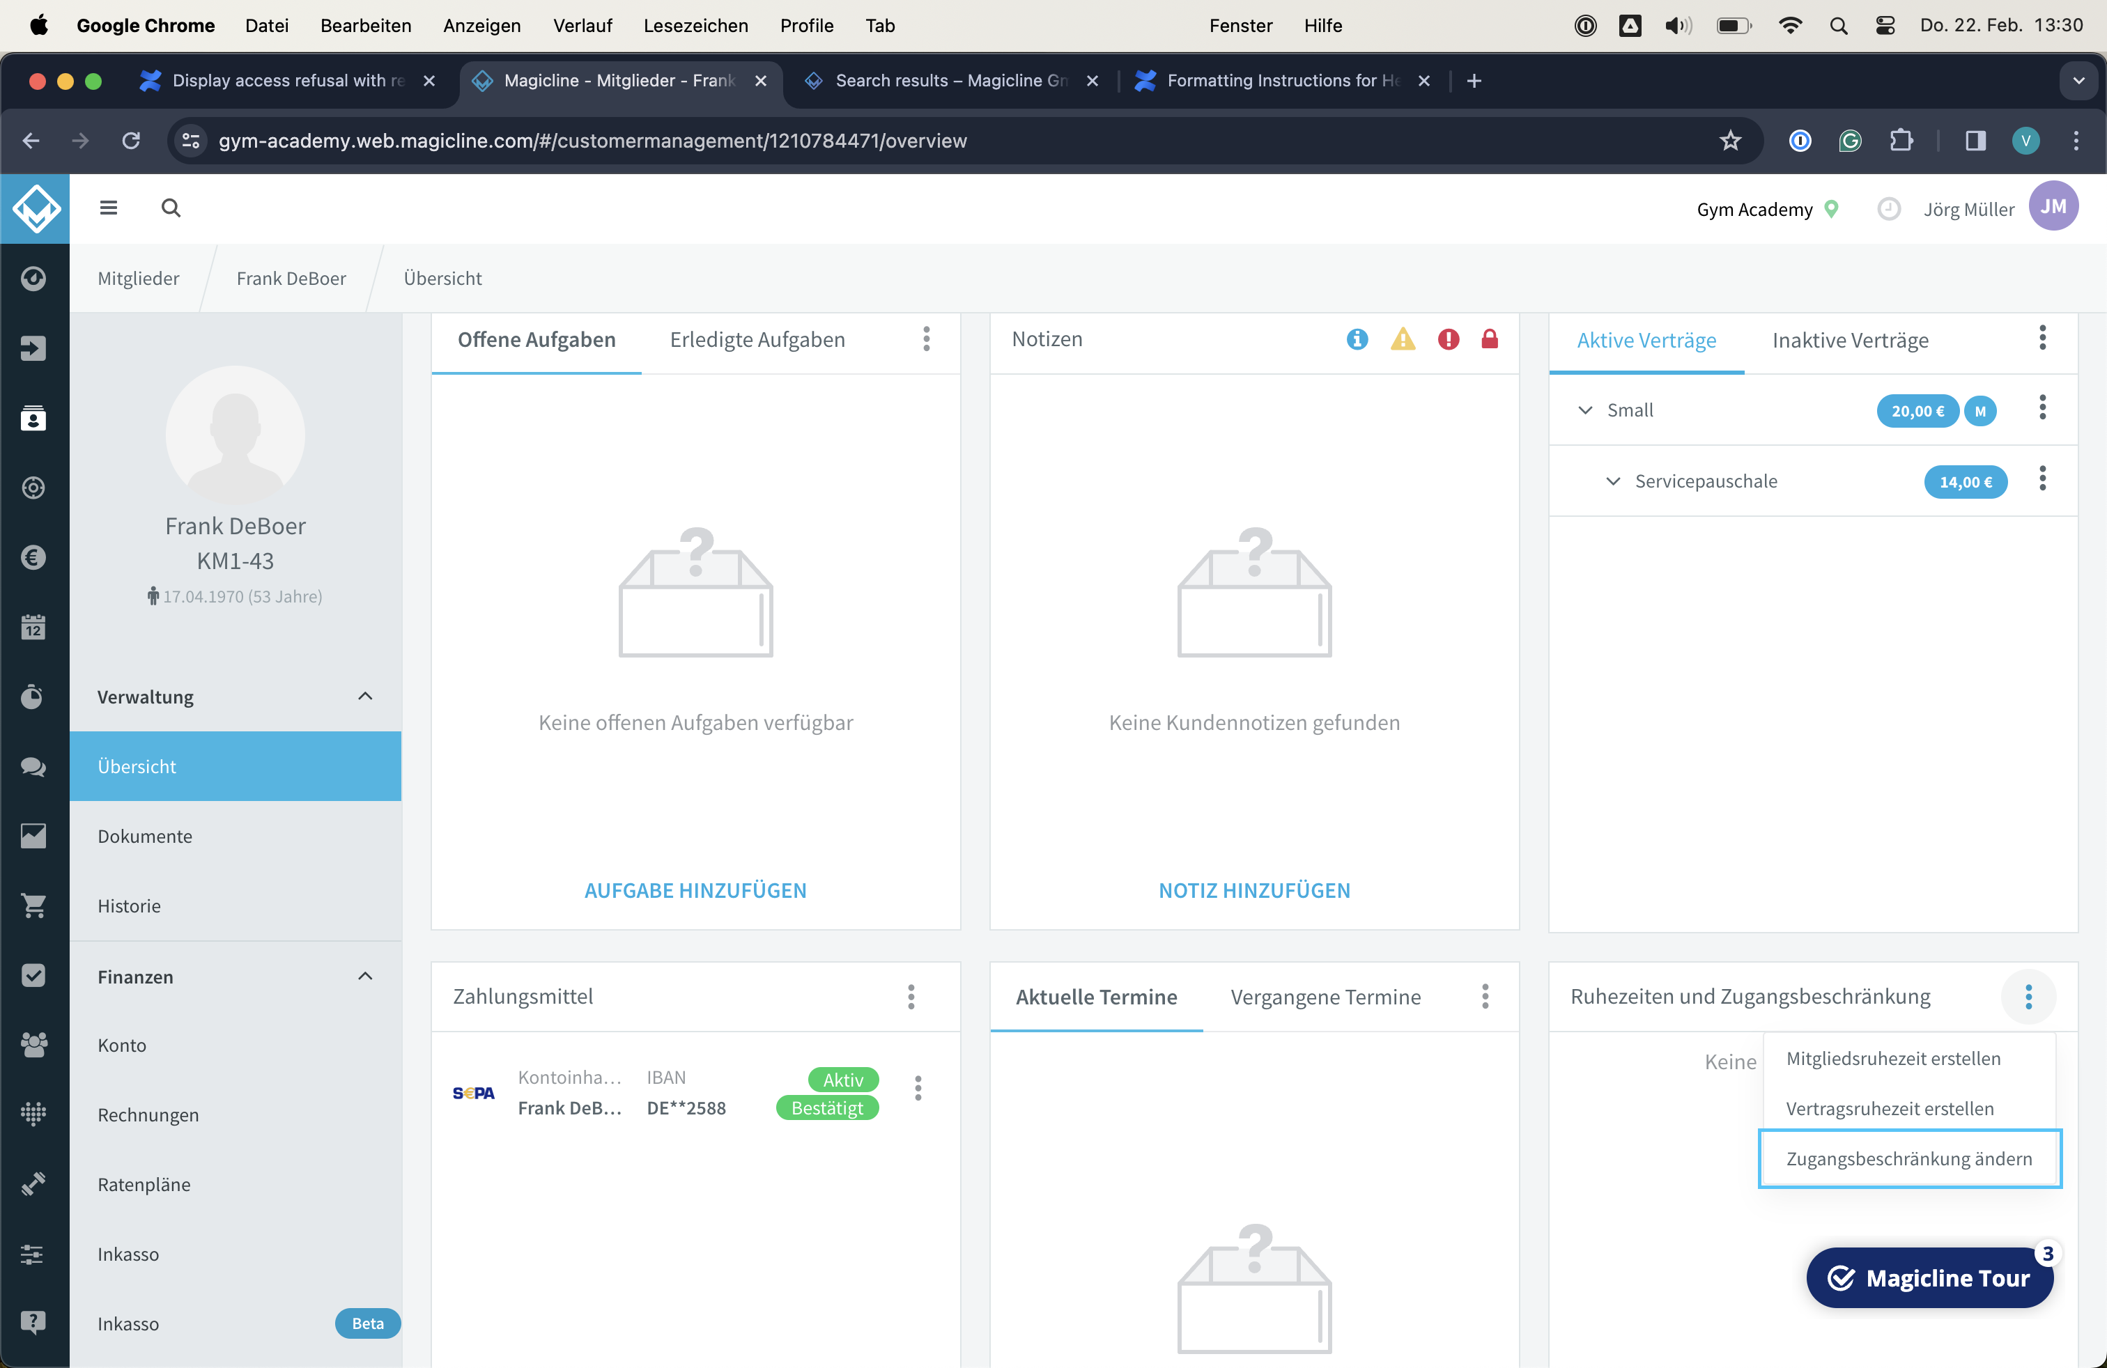
Task: Expand the Small contract row
Action: (x=1584, y=410)
